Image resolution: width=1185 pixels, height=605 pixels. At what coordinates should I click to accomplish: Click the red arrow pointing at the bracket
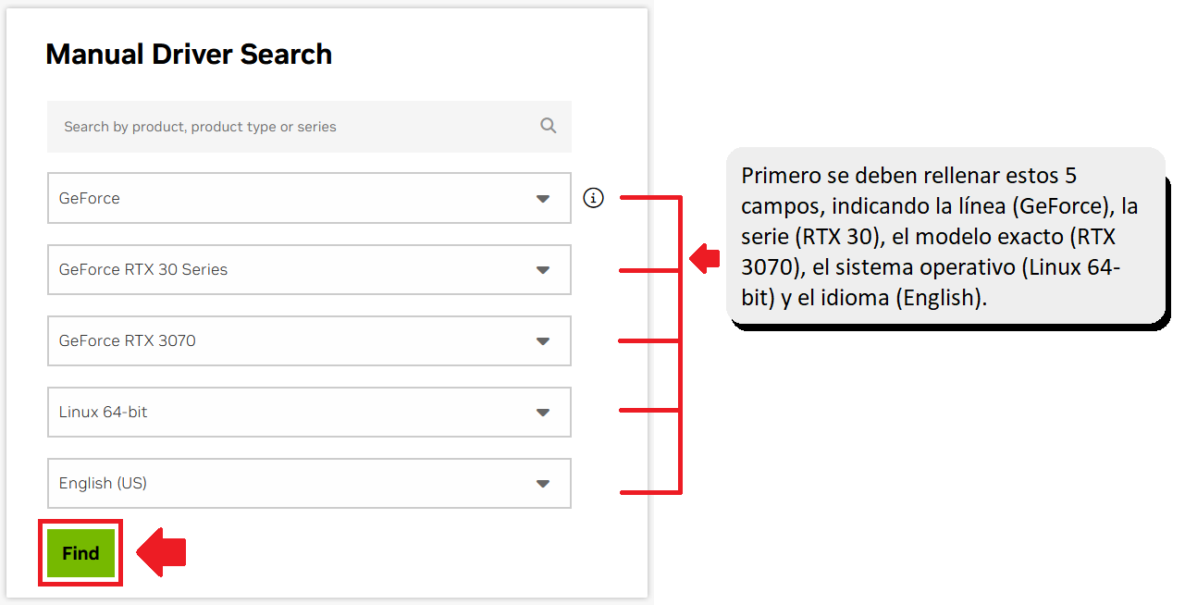click(705, 258)
